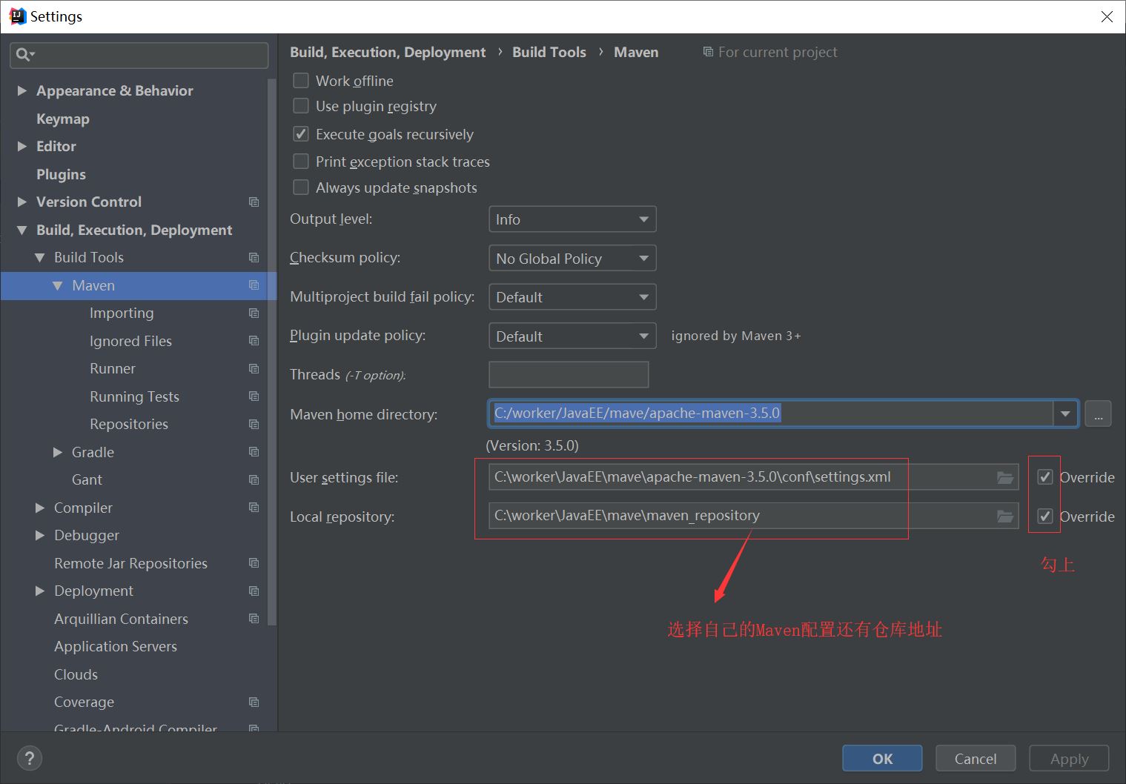The height and width of the screenshot is (784, 1126).
Task: Open Multiproject build fail policy dropdown
Action: click(x=572, y=297)
